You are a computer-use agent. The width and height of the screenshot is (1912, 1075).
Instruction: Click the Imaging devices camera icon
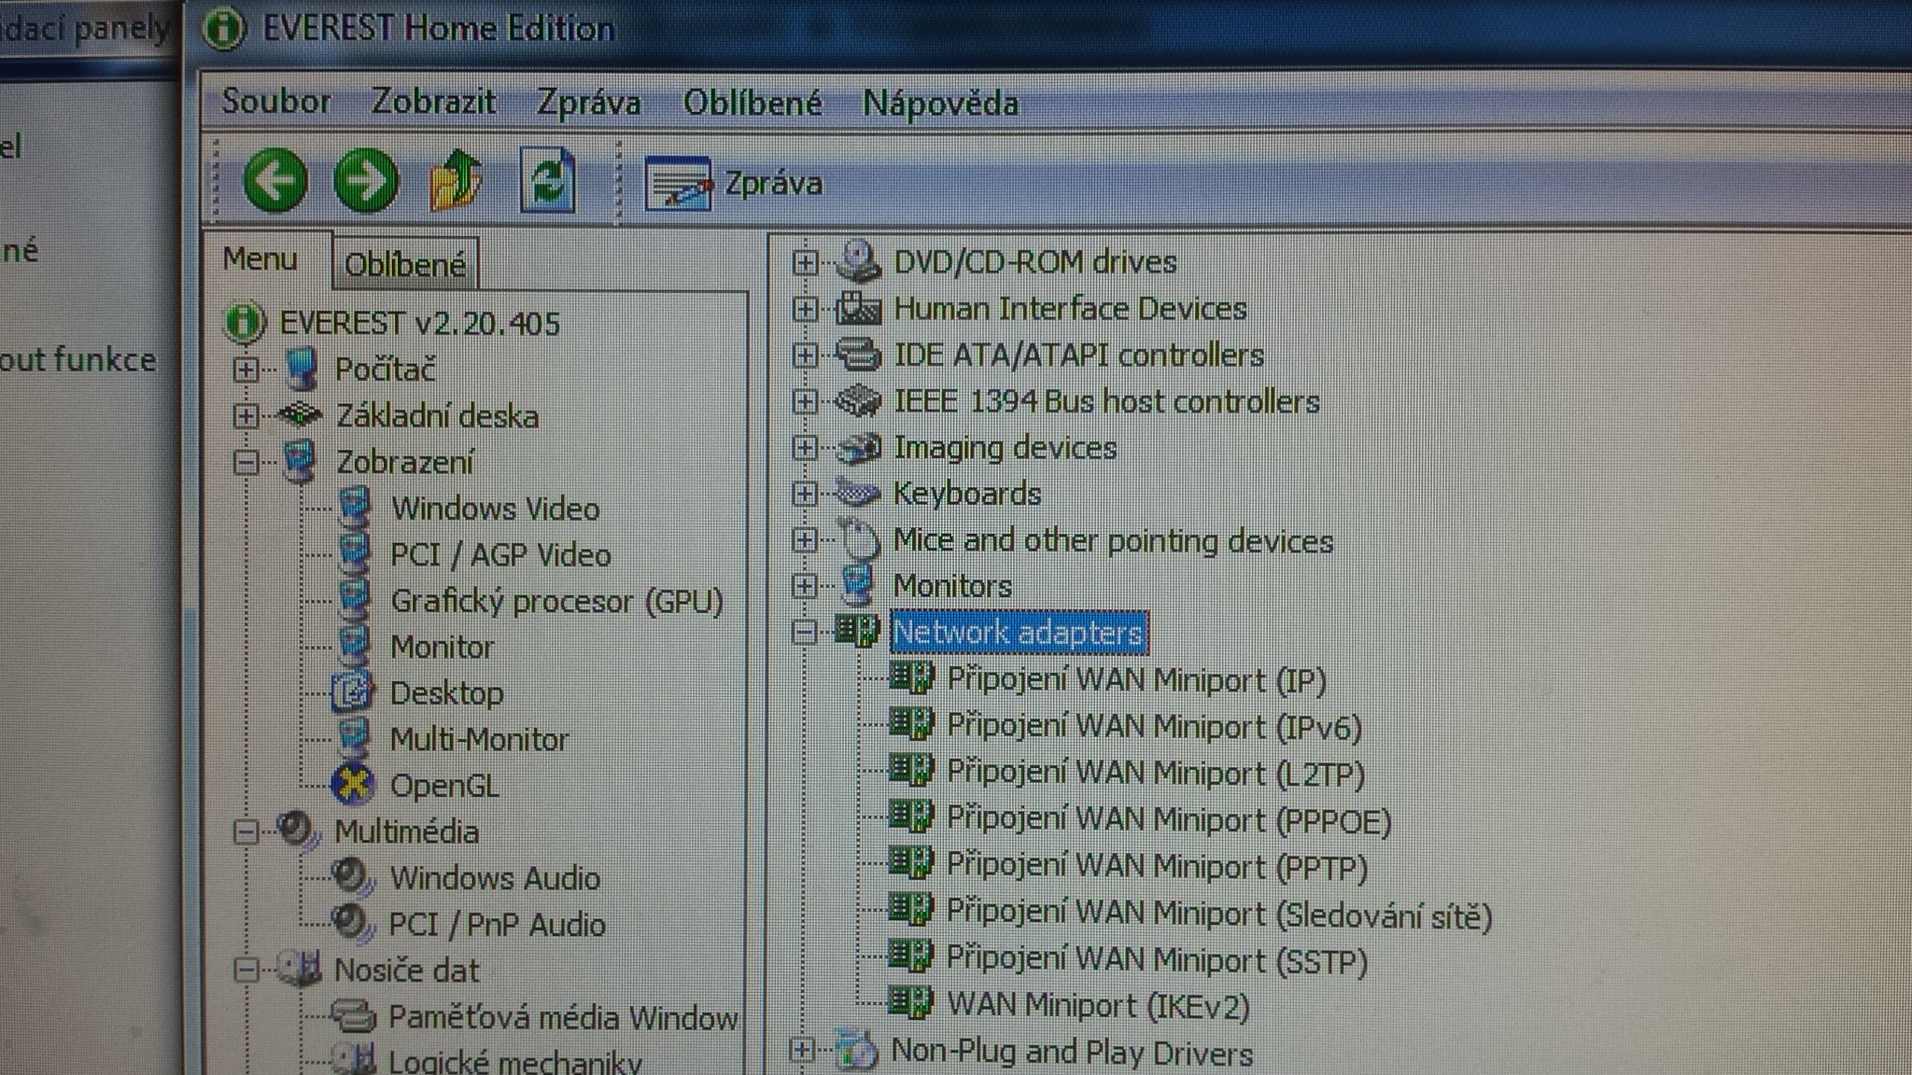(x=858, y=447)
